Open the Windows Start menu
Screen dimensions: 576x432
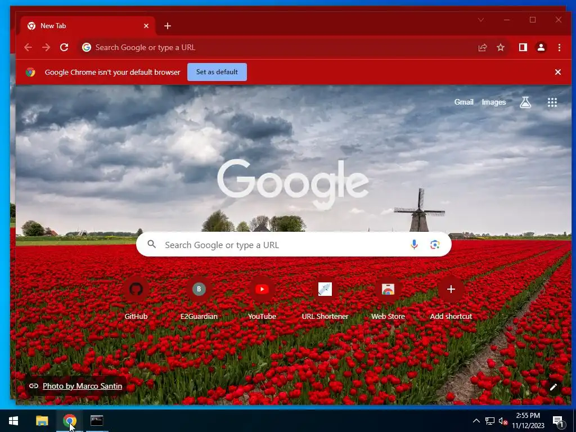coord(13,421)
